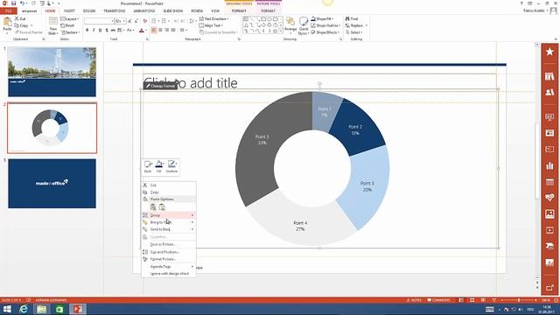The height and width of the screenshot is (315, 560).
Task: Select slide 1 thumbnail with city photo
Action: coord(52,72)
